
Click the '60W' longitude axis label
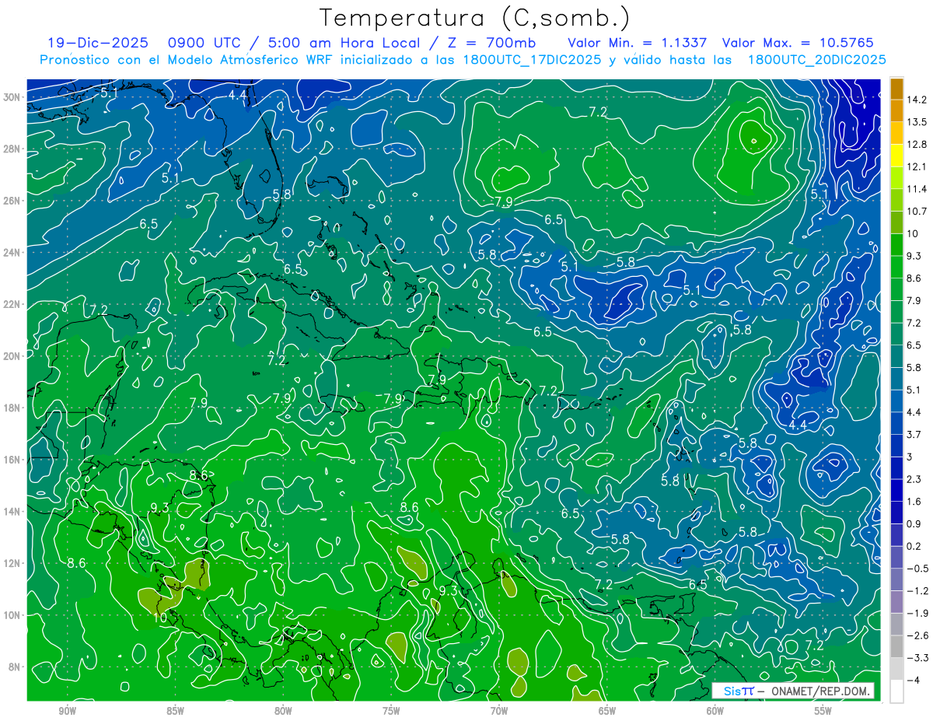715,711
